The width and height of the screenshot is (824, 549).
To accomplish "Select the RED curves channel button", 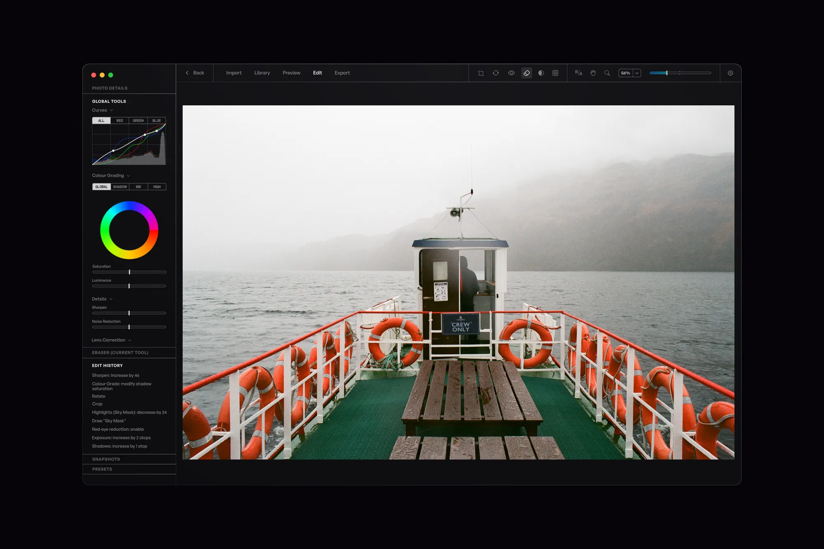I will click(x=119, y=121).
